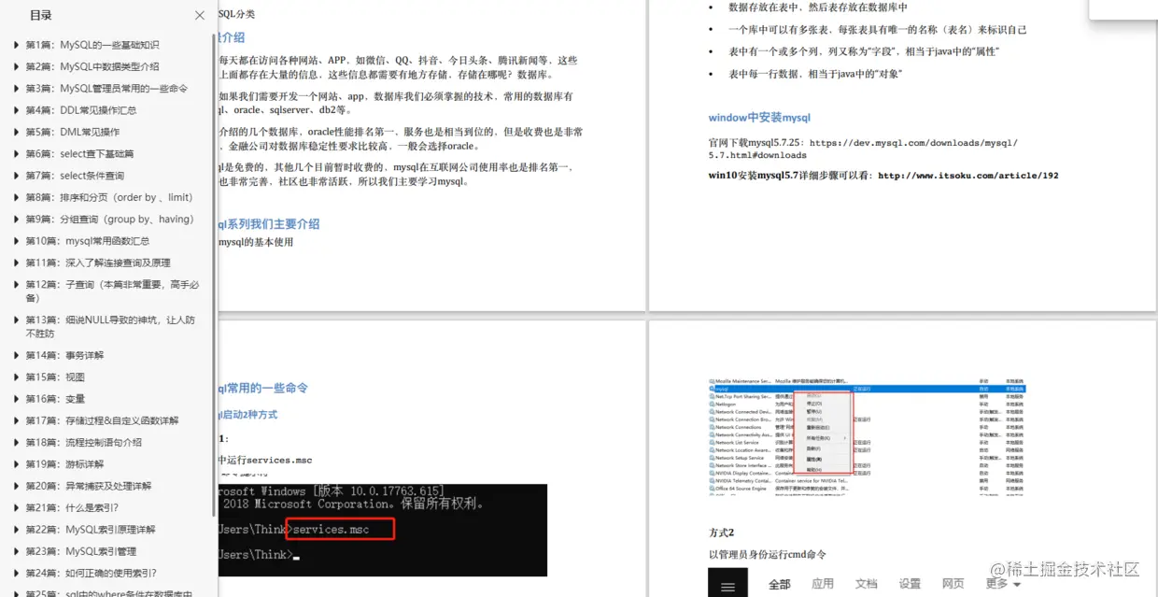Open chapter 第13篇：细说NULL导致的神坑
This screenshot has height=597, width=1158.
(x=110, y=326)
